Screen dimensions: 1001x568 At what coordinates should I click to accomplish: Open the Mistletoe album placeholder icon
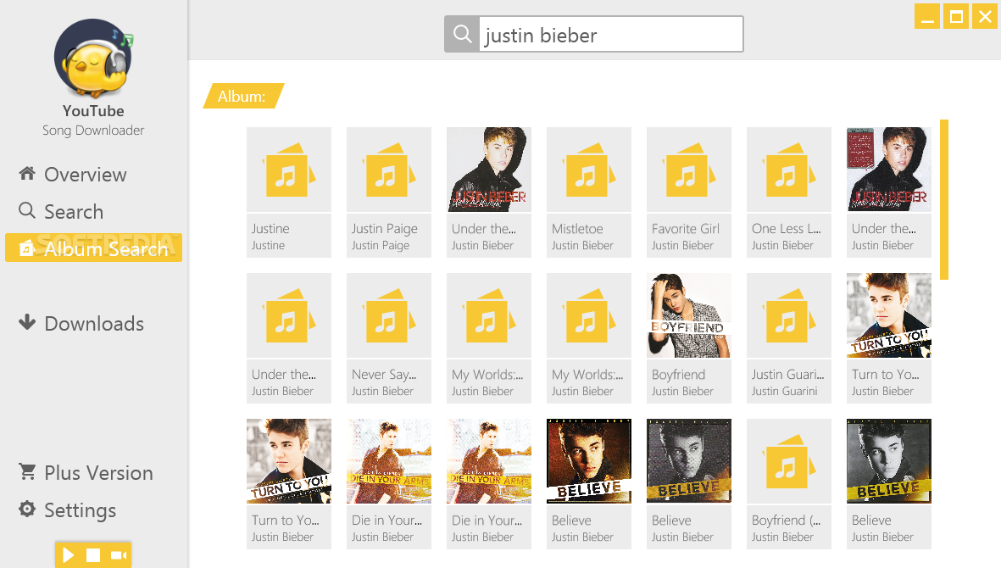tap(588, 170)
